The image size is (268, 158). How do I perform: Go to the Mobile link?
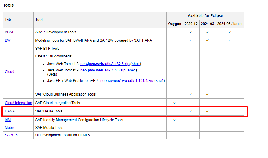(x=10, y=128)
